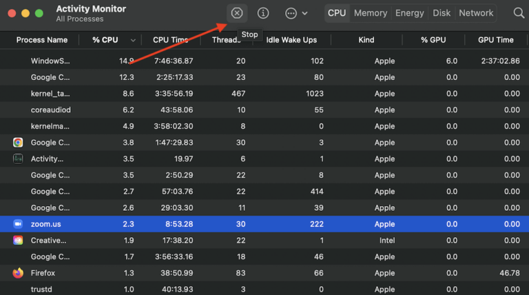Switch to the Memory tab
The width and height of the screenshot is (529, 295).
tap(371, 13)
